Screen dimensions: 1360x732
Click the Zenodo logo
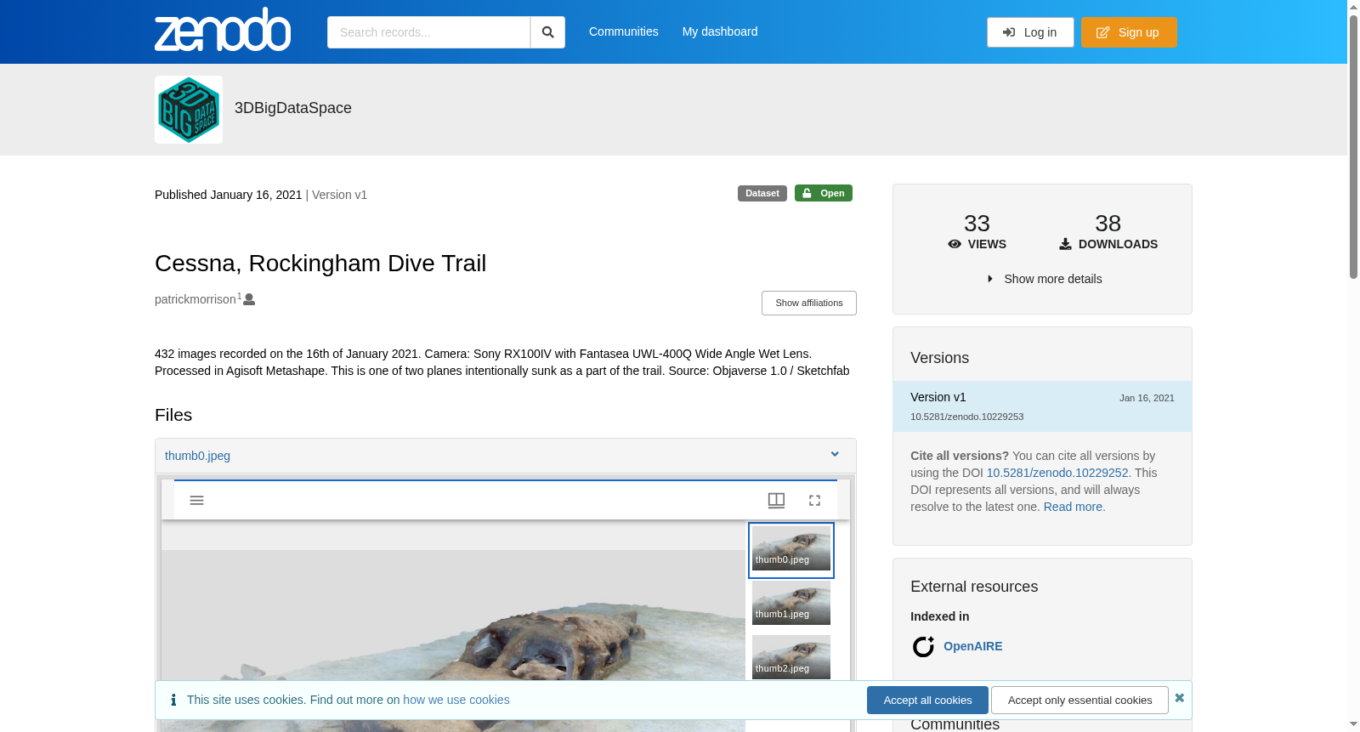[223, 31]
